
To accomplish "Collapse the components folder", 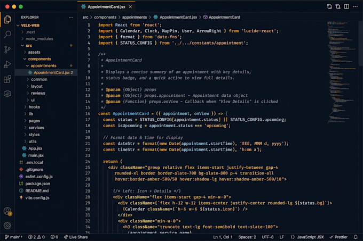I will click(x=46, y=59).
